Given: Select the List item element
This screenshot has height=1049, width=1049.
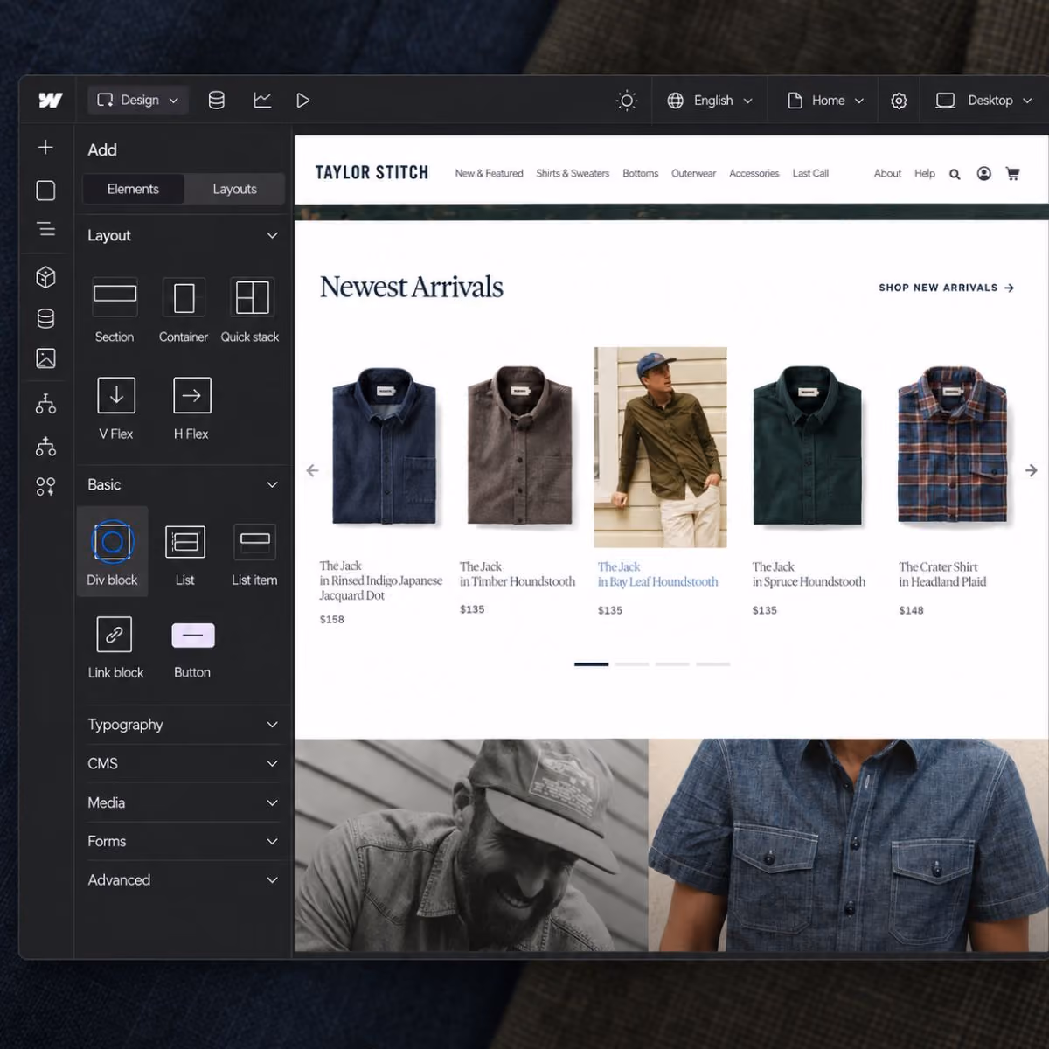Looking at the screenshot, I should point(254,555).
